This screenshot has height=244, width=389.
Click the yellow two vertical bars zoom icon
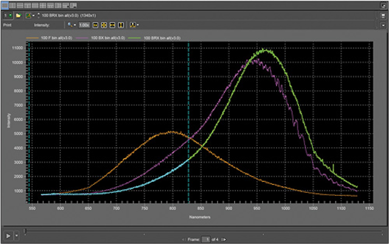pyautogui.click(x=121, y=25)
